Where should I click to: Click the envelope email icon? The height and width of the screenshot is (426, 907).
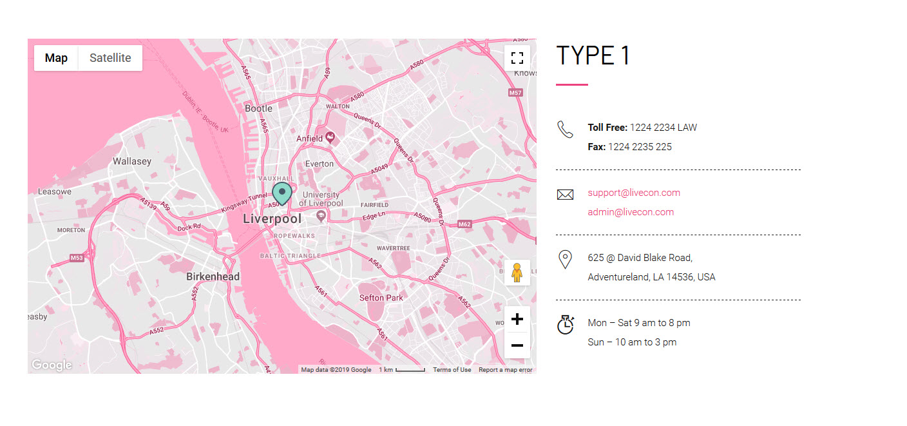[565, 195]
